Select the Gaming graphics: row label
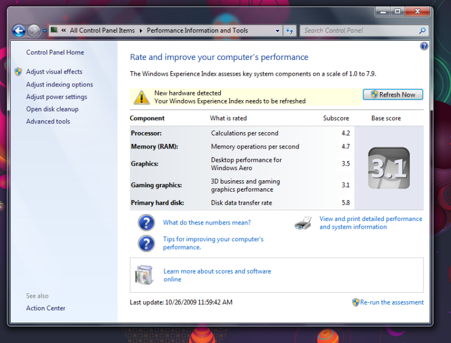 [x=156, y=185]
